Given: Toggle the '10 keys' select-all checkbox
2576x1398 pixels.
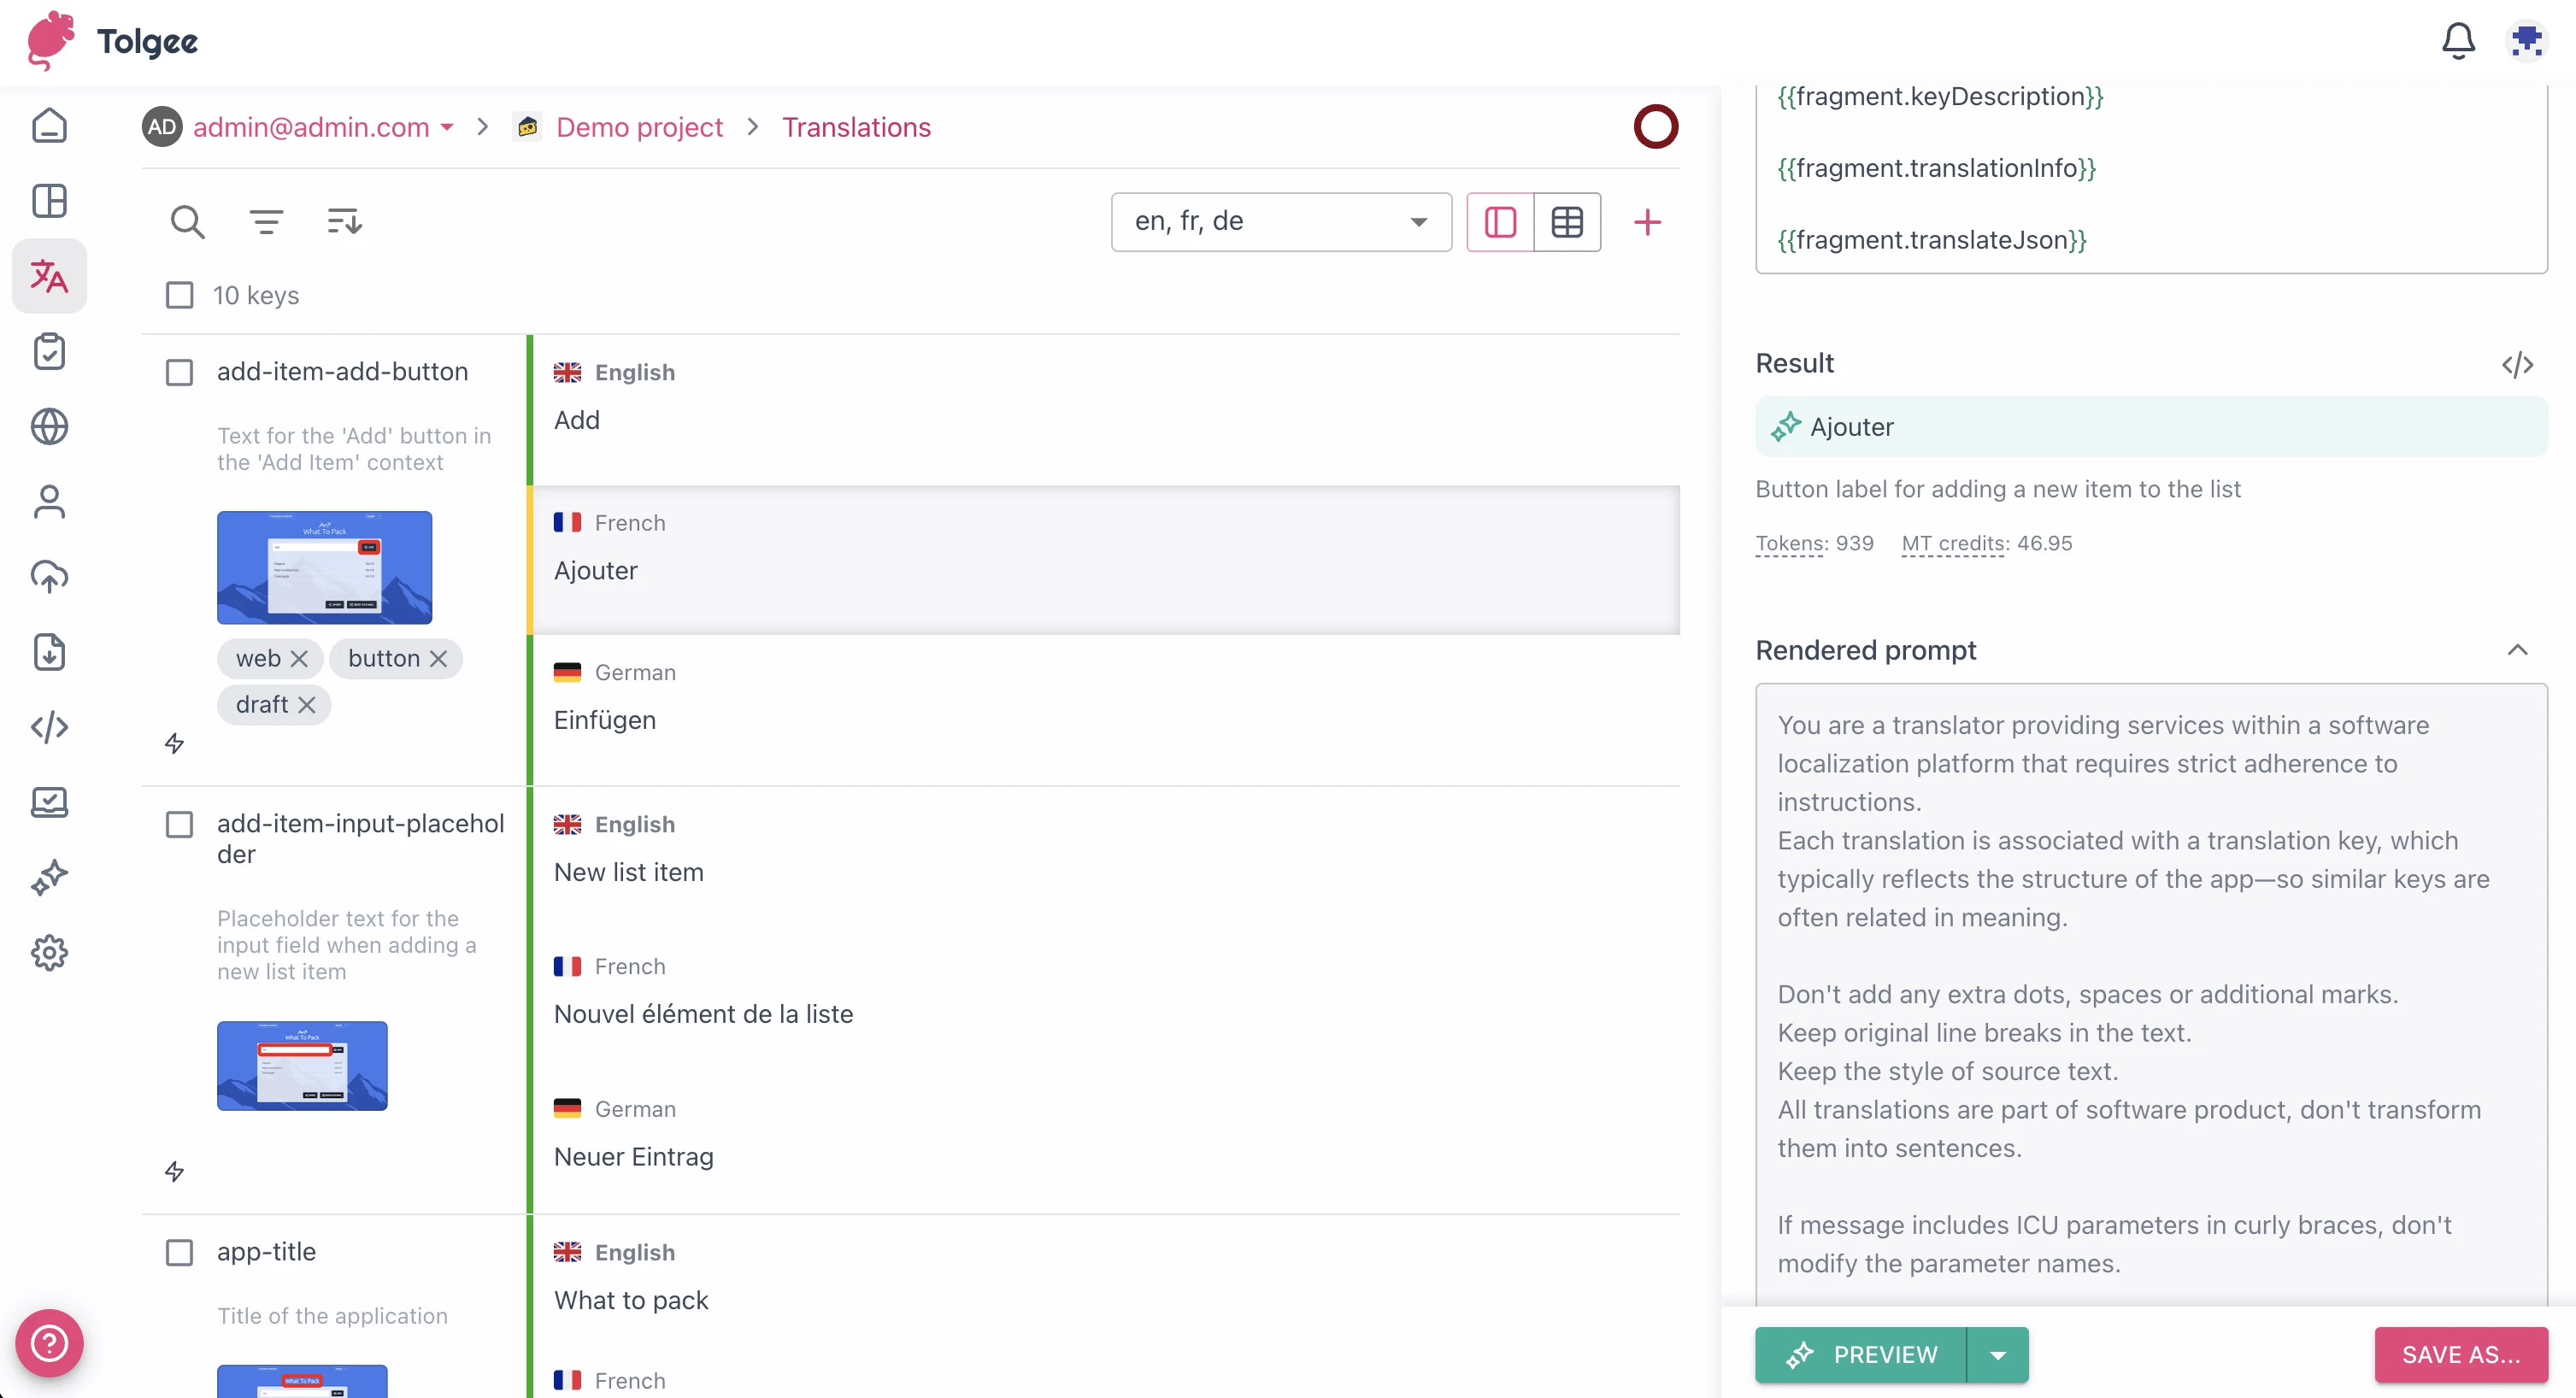Looking at the screenshot, I should tap(179, 295).
